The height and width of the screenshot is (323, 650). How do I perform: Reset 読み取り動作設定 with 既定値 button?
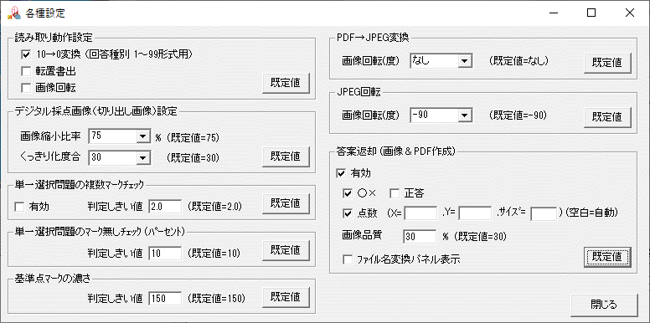click(x=286, y=83)
